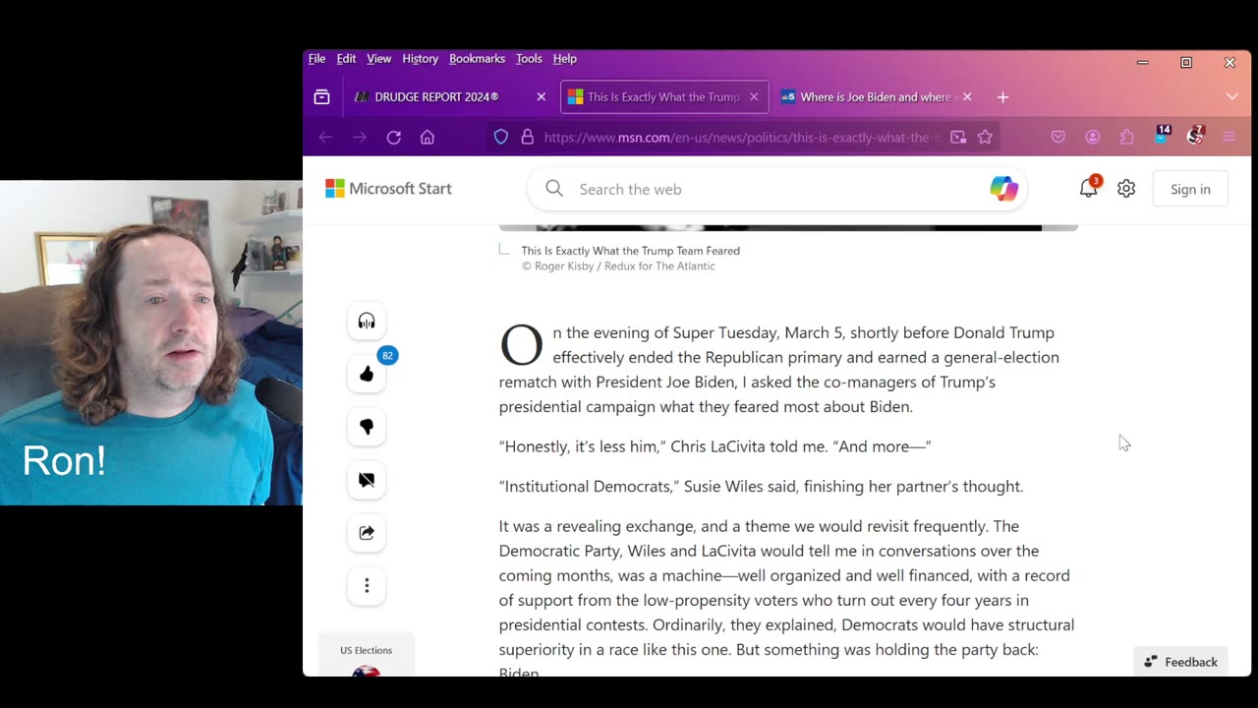Click the Roger Kisby photo credit text
The height and width of the screenshot is (708, 1258).
(x=618, y=266)
